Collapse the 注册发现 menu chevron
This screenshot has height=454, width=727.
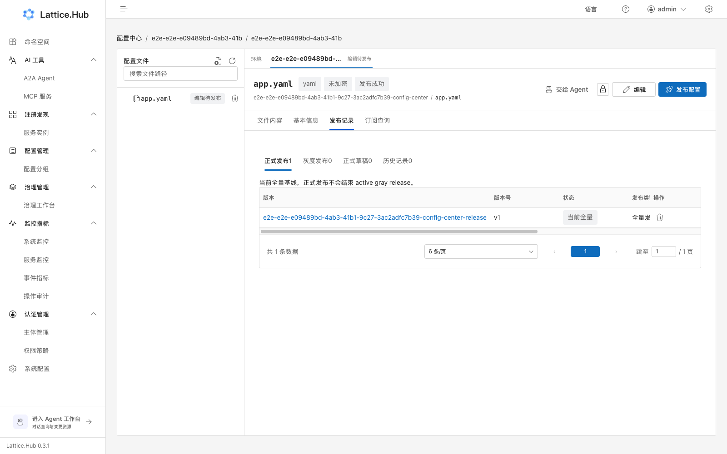tap(94, 114)
